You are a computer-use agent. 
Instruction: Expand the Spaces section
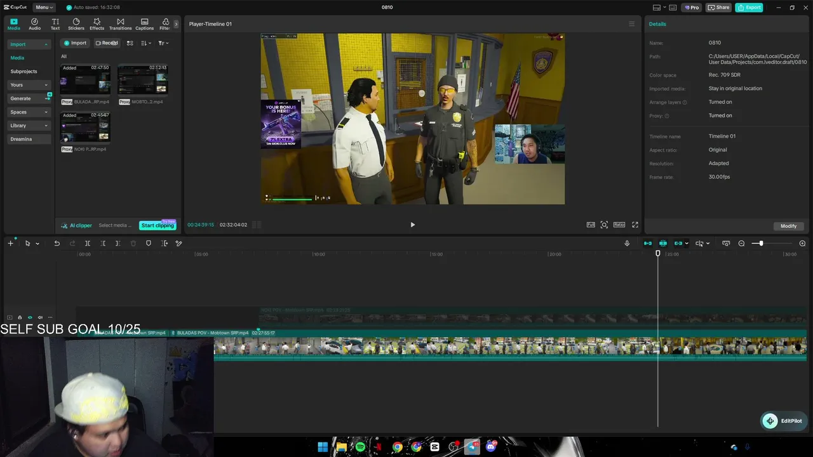point(29,112)
